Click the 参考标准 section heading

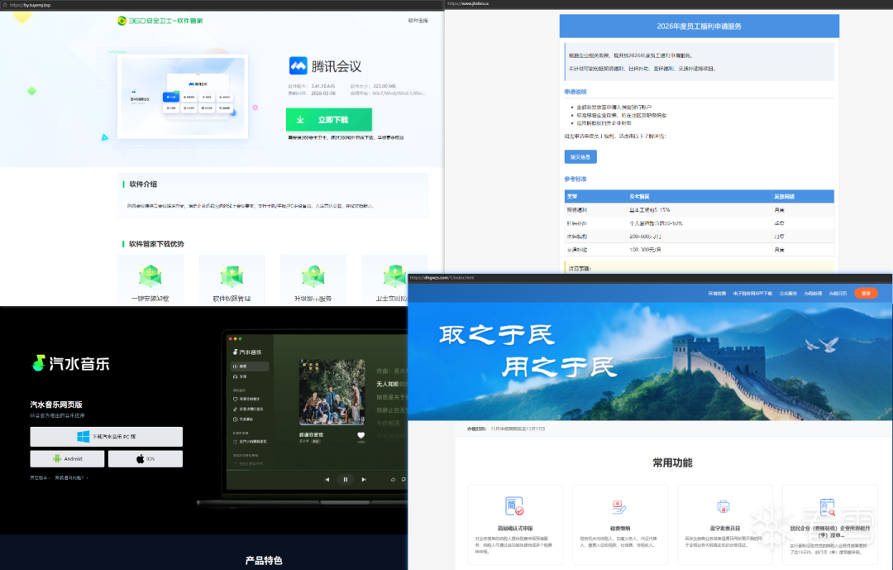point(575,179)
